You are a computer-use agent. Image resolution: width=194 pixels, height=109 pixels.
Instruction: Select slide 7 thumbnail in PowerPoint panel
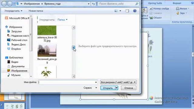15,106
